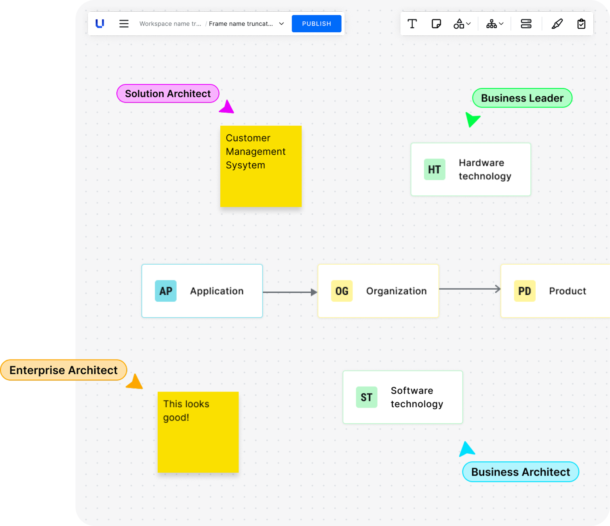Select the Software technology card
The width and height of the screenshot is (610, 526).
[403, 397]
